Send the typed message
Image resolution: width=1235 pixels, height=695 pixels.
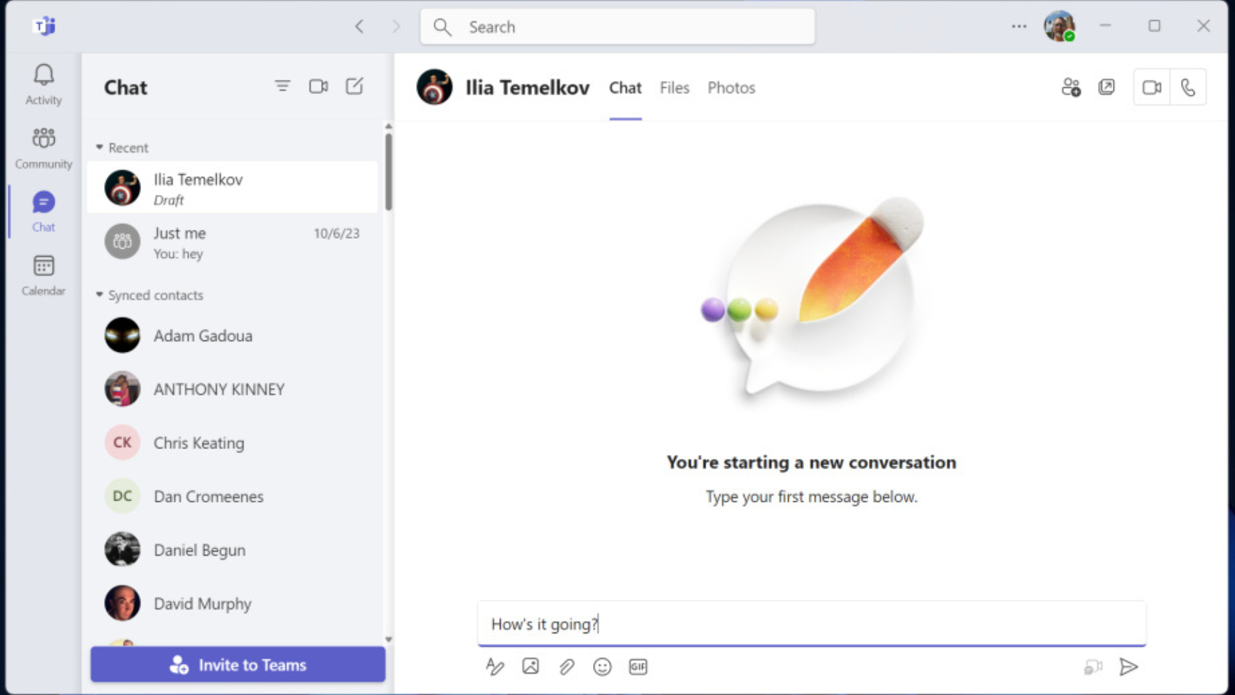click(1128, 667)
